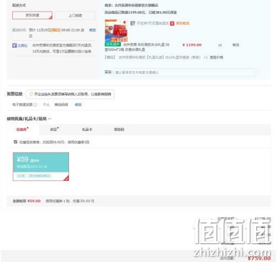Click the lightbulb tip icon in invoice info
The height and width of the screenshot is (262, 276).
click(31, 94)
